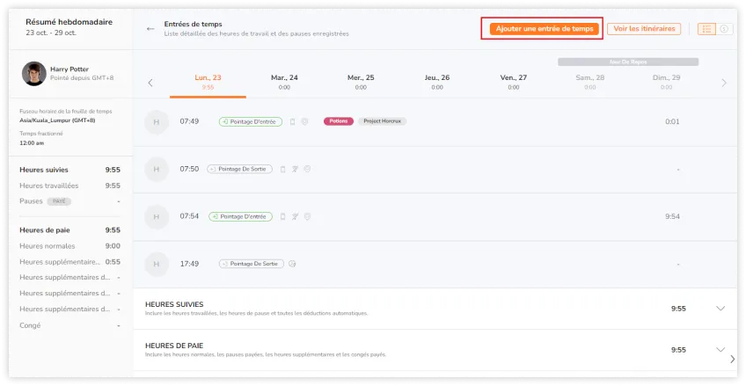Click Ajouter une entrée de temps button
The width and height of the screenshot is (746, 386).
point(545,29)
